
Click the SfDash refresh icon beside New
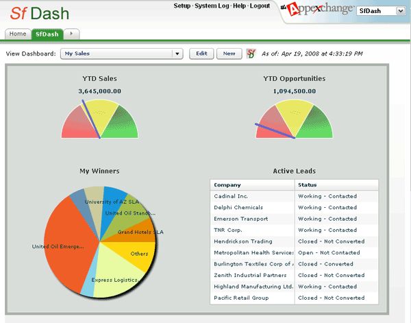[251, 53]
